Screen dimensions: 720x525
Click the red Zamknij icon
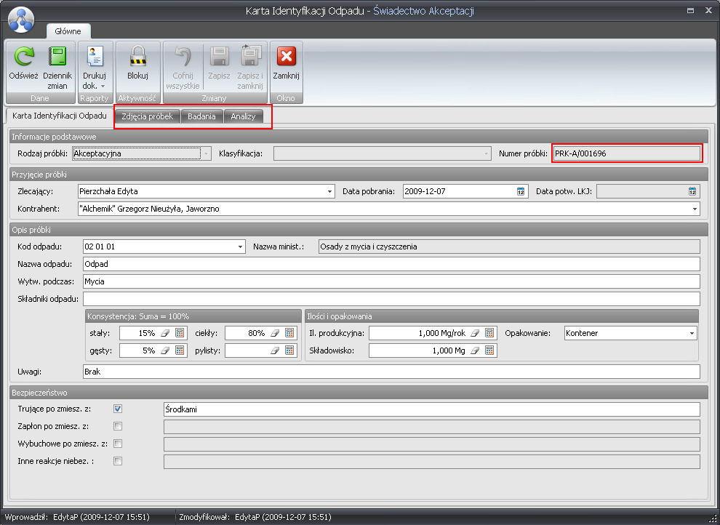286,57
